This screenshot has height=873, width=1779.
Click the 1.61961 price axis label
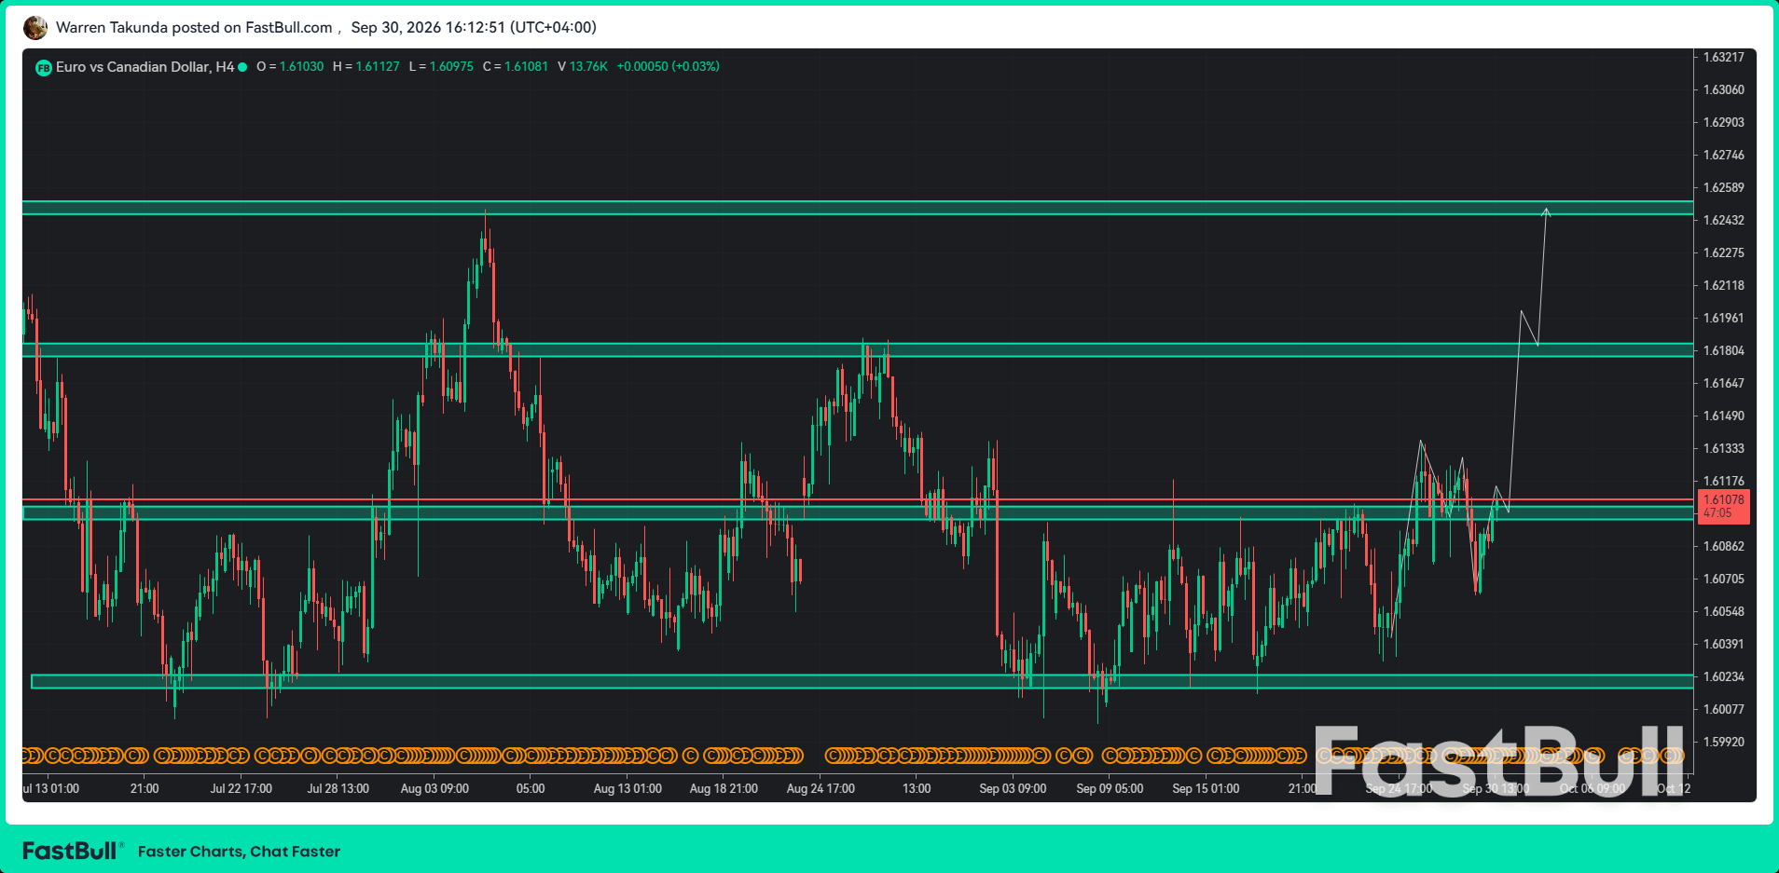pyautogui.click(x=1723, y=318)
